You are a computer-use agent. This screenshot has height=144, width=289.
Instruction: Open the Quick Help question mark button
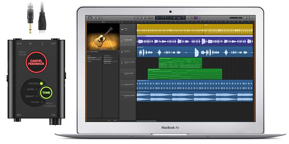(94, 18)
